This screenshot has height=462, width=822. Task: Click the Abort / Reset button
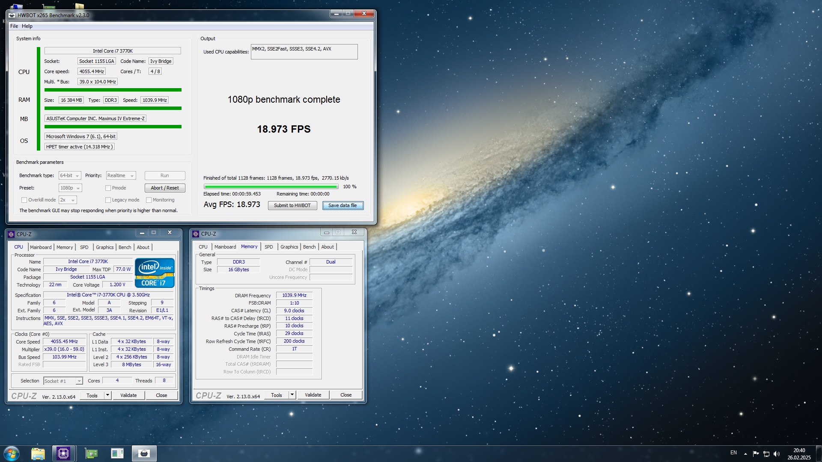pyautogui.click(x=165, y=188)
